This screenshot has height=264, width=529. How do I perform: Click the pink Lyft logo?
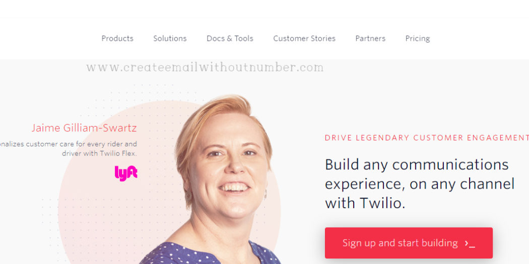126,173
